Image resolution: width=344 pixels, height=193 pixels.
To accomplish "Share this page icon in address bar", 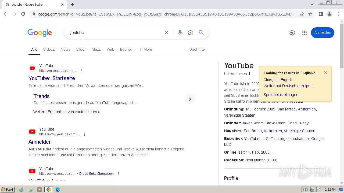I will 302,14.
